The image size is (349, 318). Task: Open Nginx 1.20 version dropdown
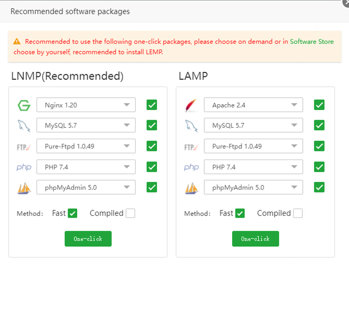[x=86, y=105]
